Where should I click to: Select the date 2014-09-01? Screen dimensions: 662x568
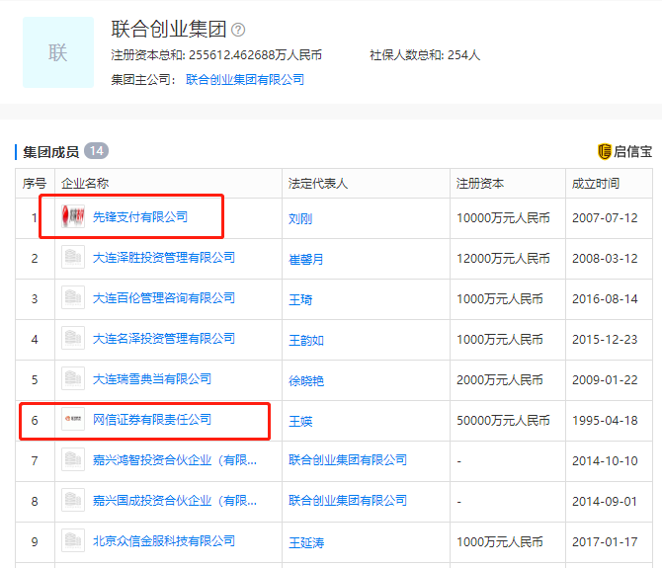click(x=605, y=502)
